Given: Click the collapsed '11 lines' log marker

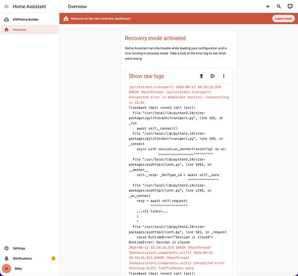Looking at the screenshot, I should (152, 211).
